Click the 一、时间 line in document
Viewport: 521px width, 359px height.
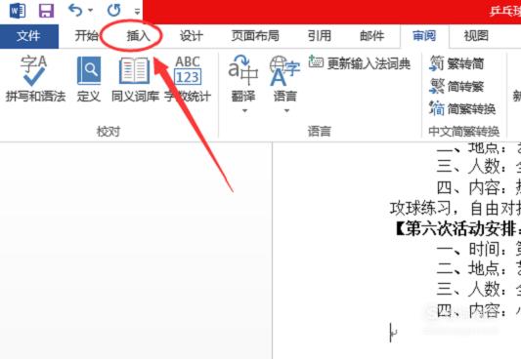pyautogui.click(x=478, y=249)
